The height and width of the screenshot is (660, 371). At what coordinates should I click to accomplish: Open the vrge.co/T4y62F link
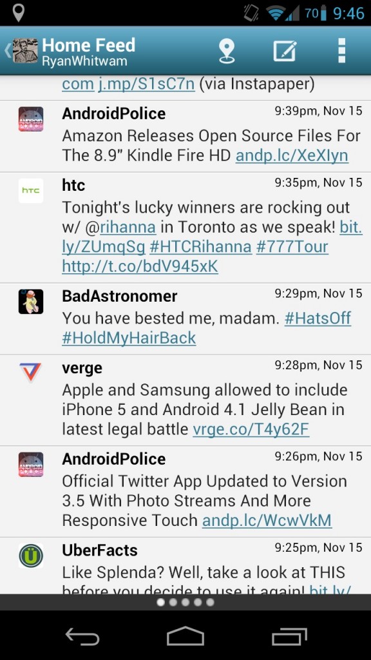[251, 429]
